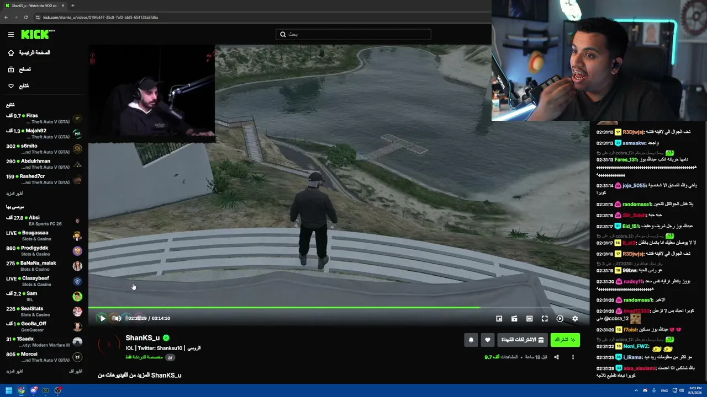
Task: Click the SealStats avatar icon
Action: pos(77,312)
